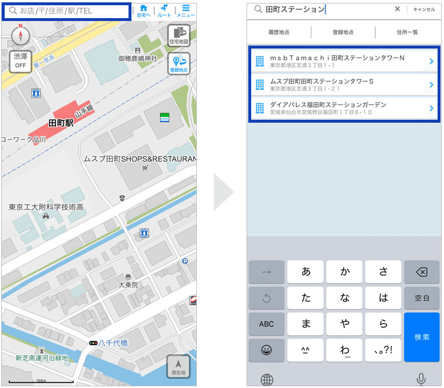Tap the blue 検索 search key
444x388 pixels.
coord(422,337)
